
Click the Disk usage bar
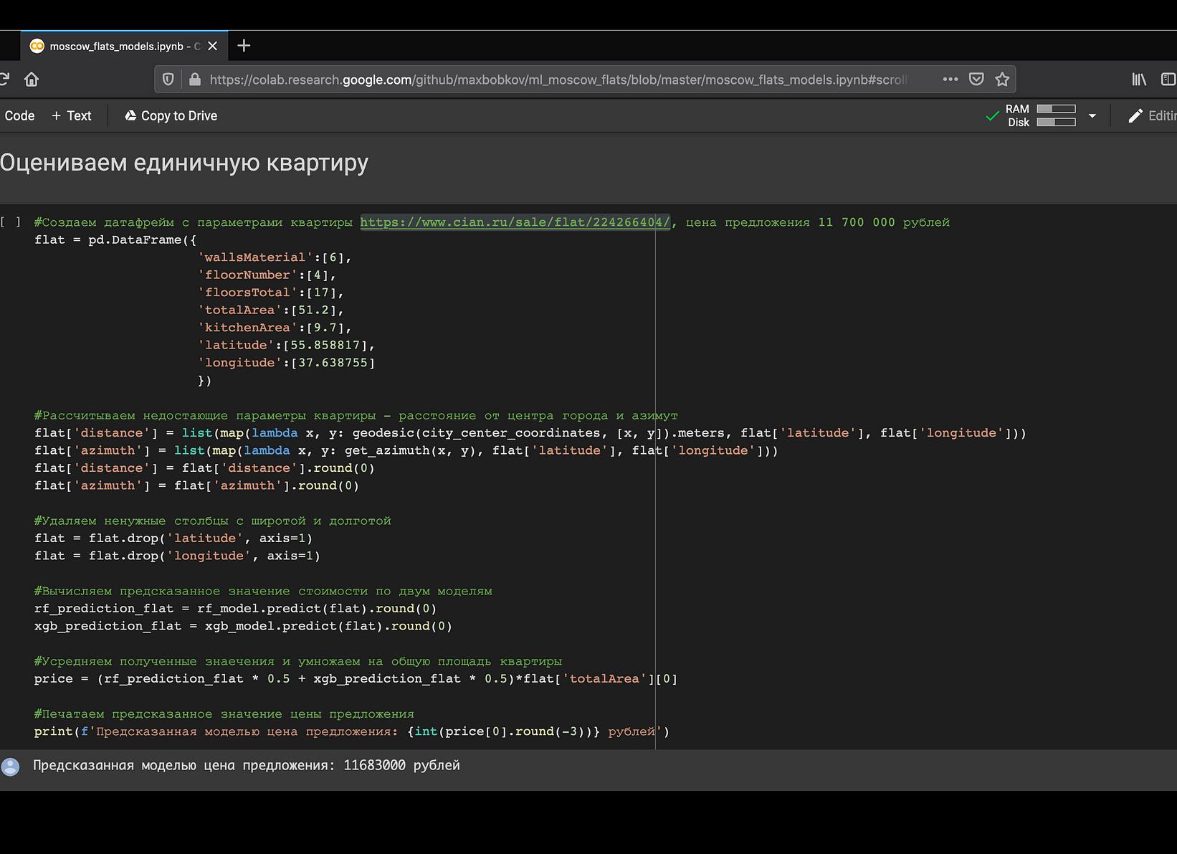pos(1056,122)
